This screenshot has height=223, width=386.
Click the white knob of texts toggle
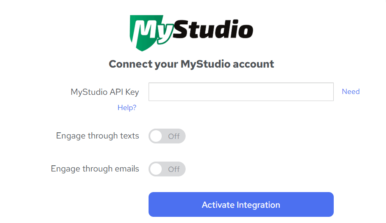(x=156, y=136)
